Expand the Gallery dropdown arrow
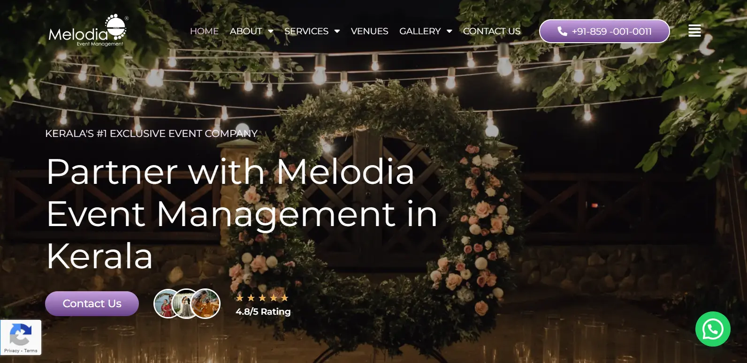Screen dimensions: 747x363 pyautogui.click(x=449, y=31)
